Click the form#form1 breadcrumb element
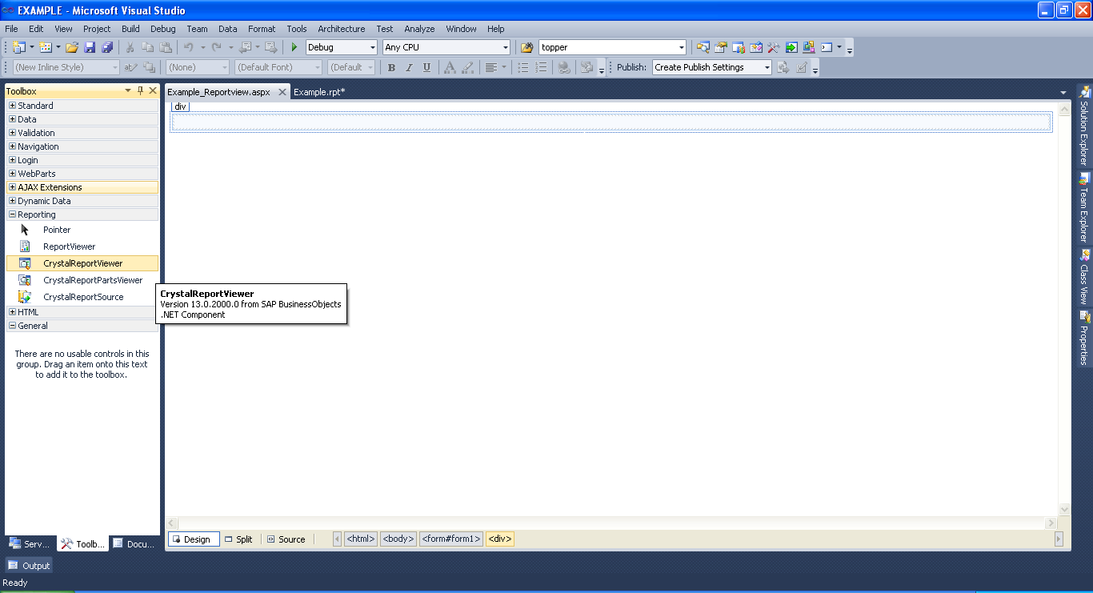The image size is (1093, 593). click(451, 539)
